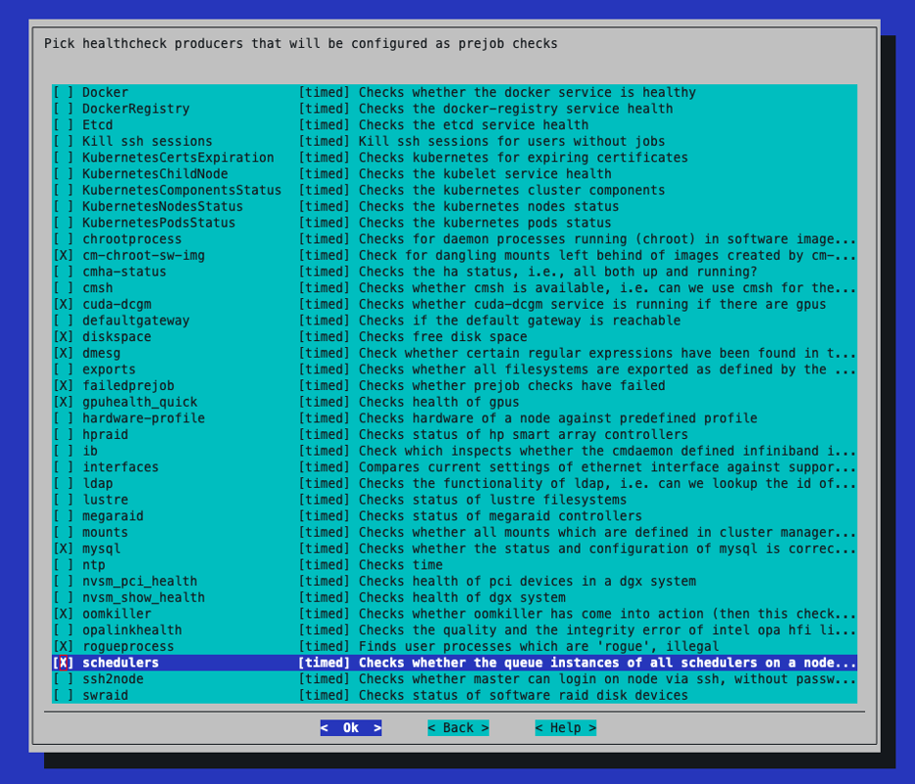This screenshot has width=915, height=784.
Task: Select the swraid row description
Action: (x=523, y=695)
